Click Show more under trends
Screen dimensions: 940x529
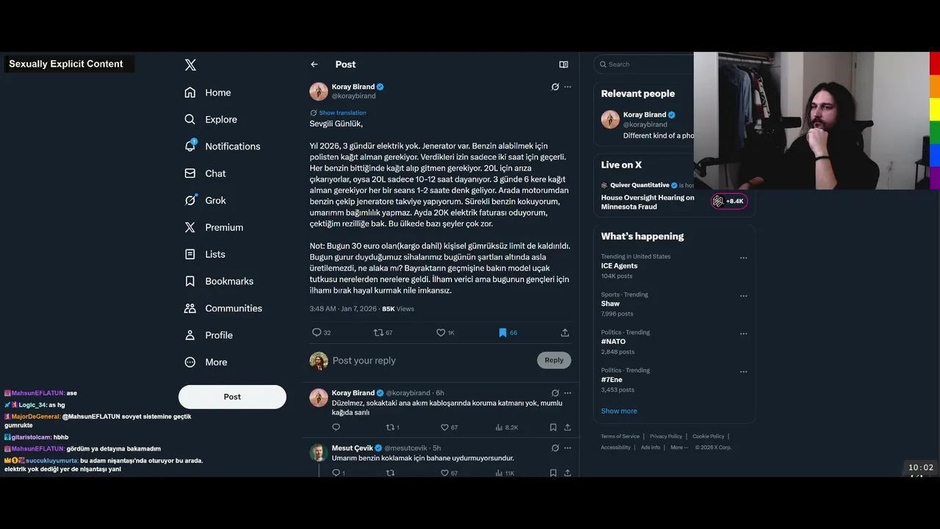click(619, 411)
